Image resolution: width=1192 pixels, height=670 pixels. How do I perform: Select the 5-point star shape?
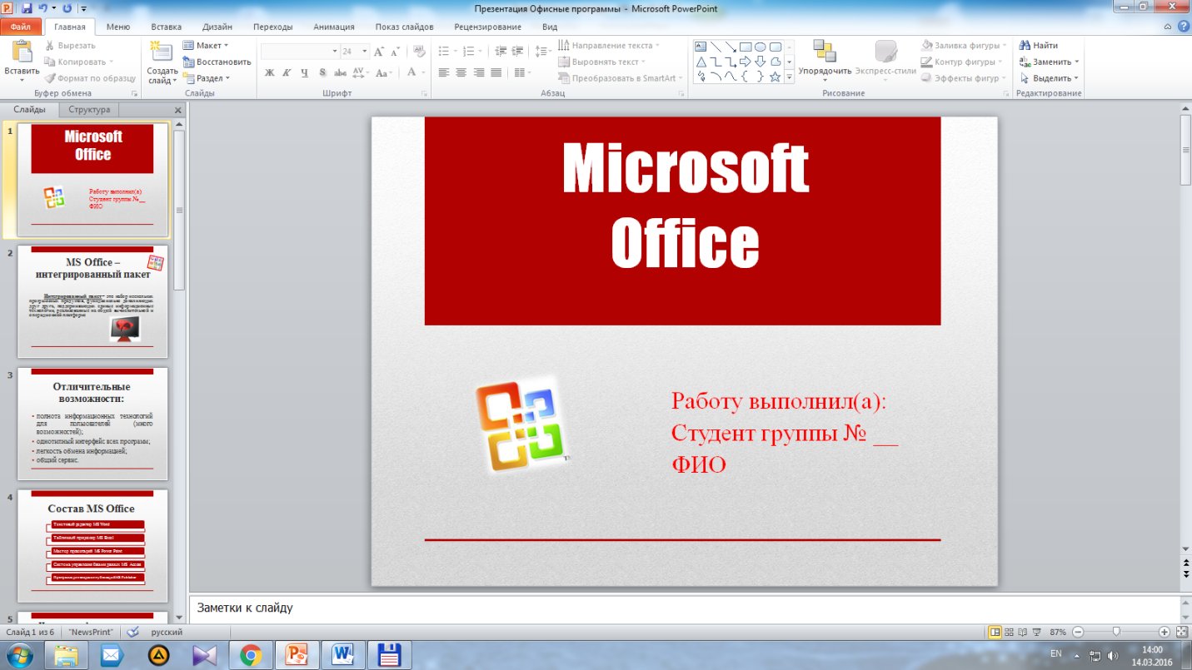point(776,77)
